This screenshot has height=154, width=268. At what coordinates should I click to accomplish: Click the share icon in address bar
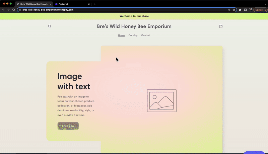[x=229, y=10]
